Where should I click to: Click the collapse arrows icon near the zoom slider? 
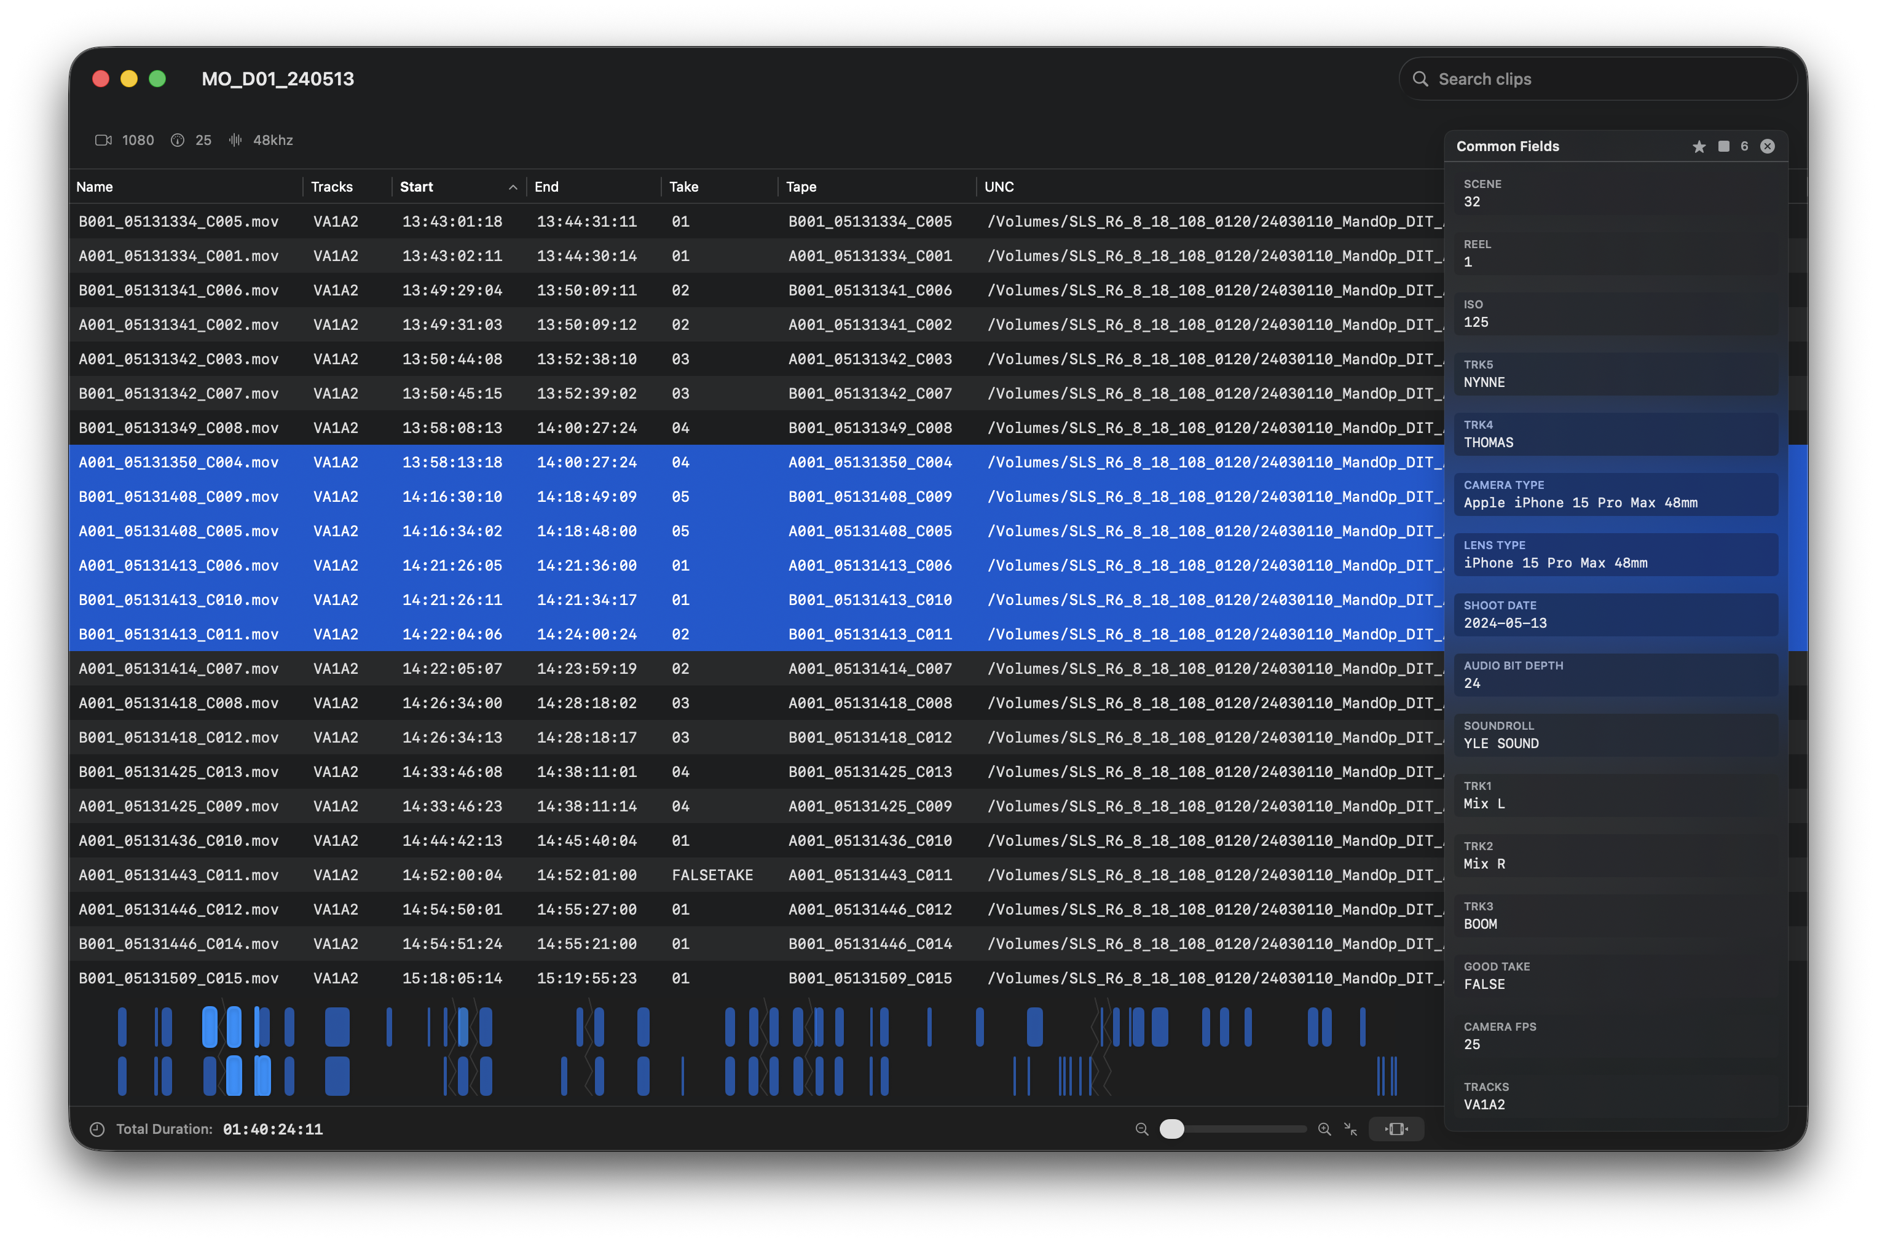[1350, 1129]
